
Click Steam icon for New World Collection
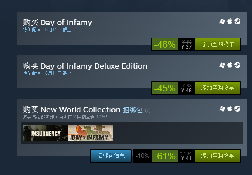[x=237, y=109]
